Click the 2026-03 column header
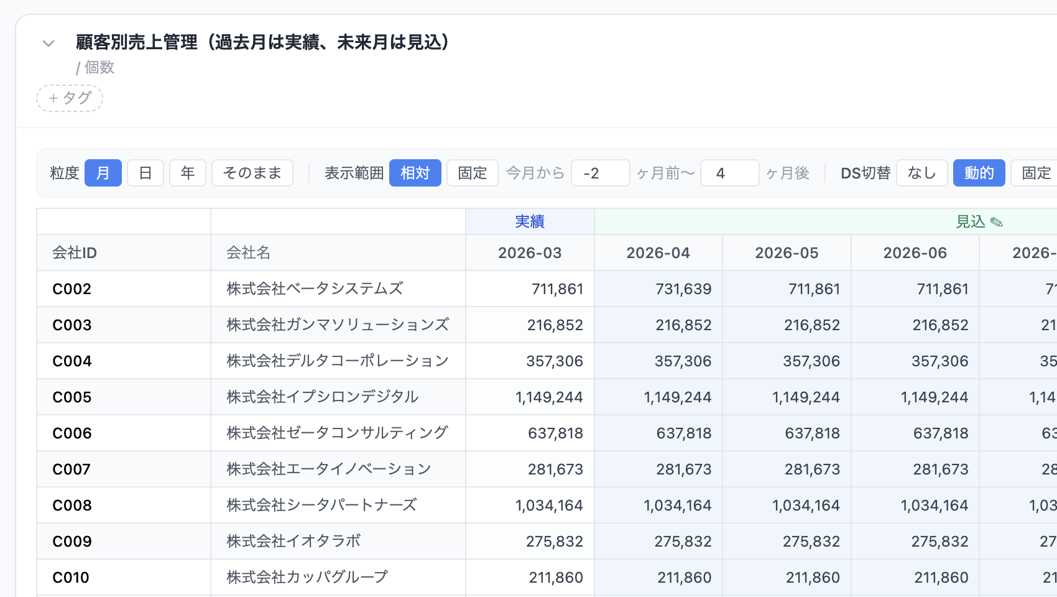Image resolution: width=1057 pixels, height=597 pixels. (x=530, y=252)
